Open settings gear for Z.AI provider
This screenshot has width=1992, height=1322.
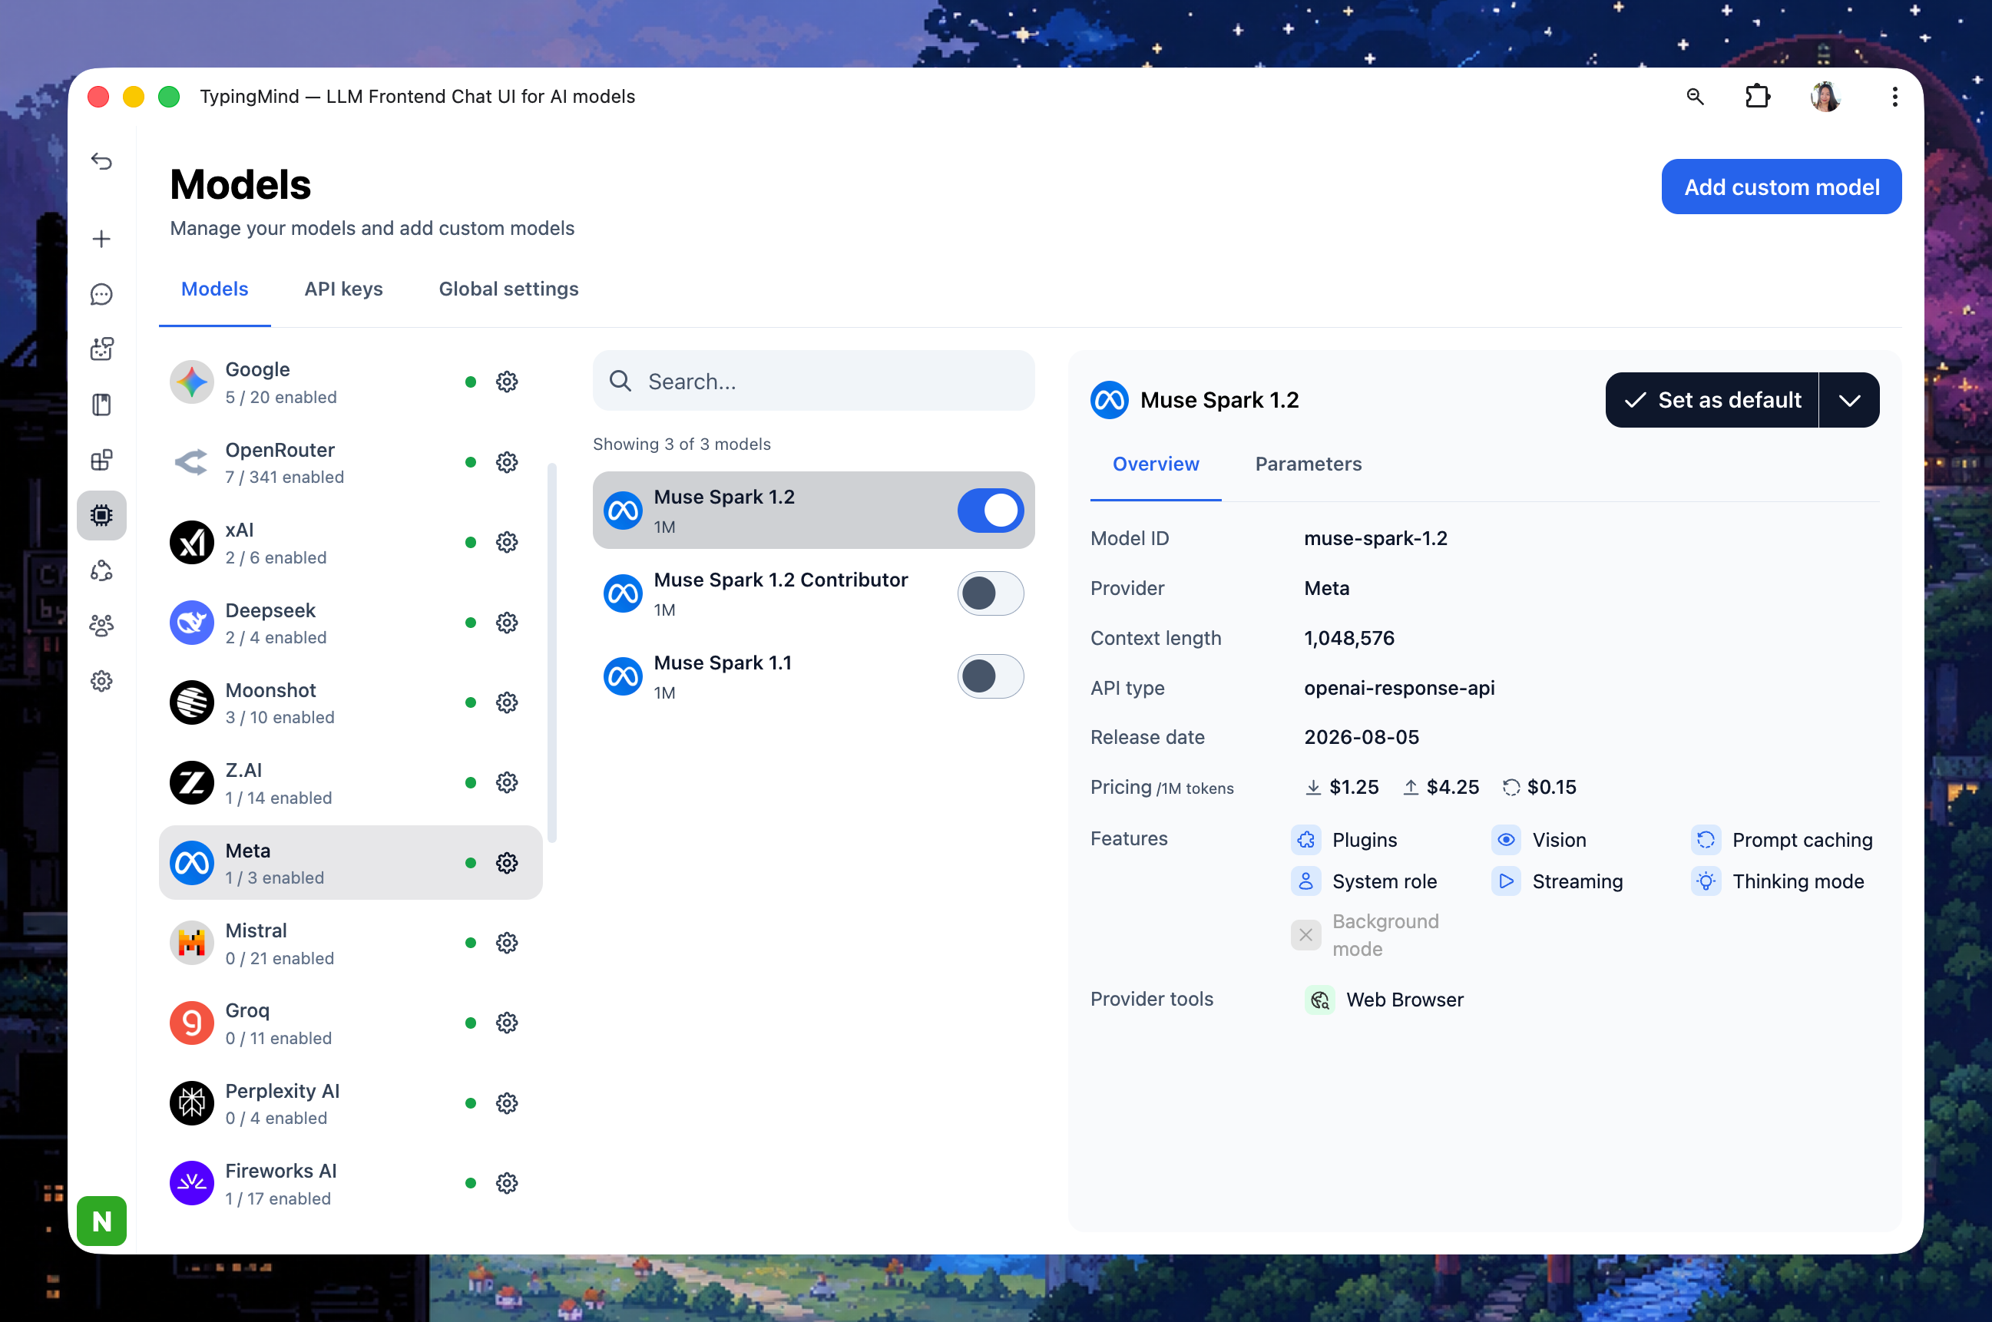click(x=507, y=782)
